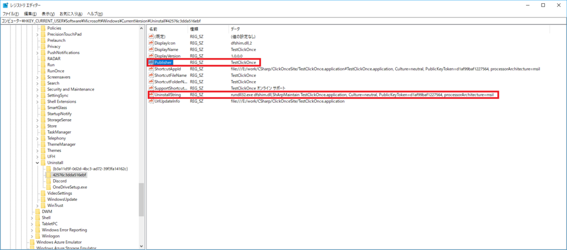Click the SupportShortcut... value name
The width and height of the screenshot is (567, 250).
pos(171,88)
